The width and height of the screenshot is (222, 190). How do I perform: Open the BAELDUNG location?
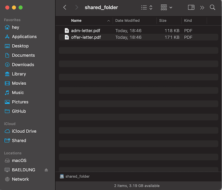[x=23, y=170]
